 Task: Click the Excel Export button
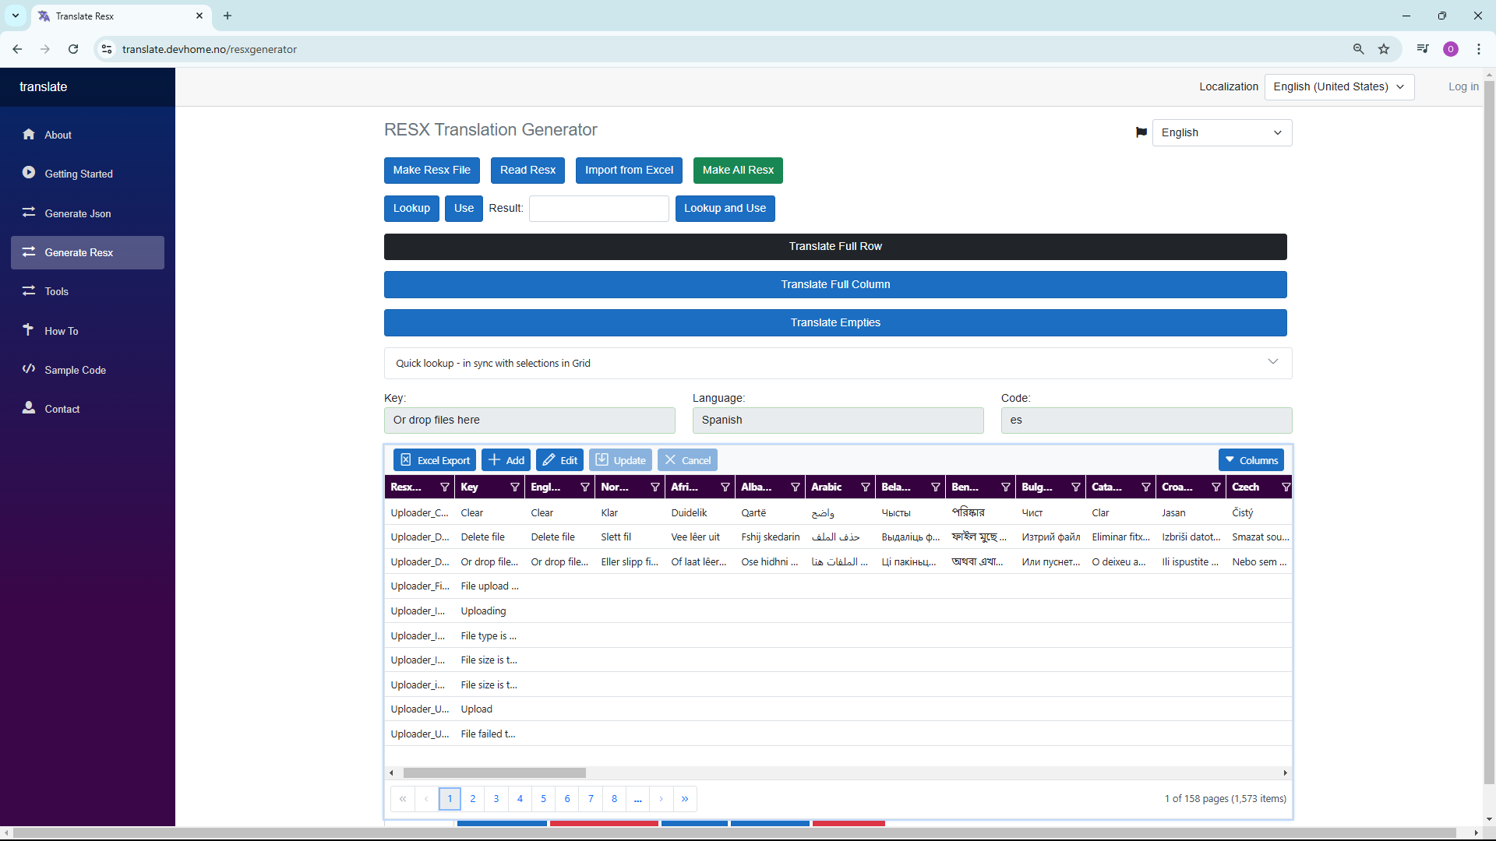(435, 460)
